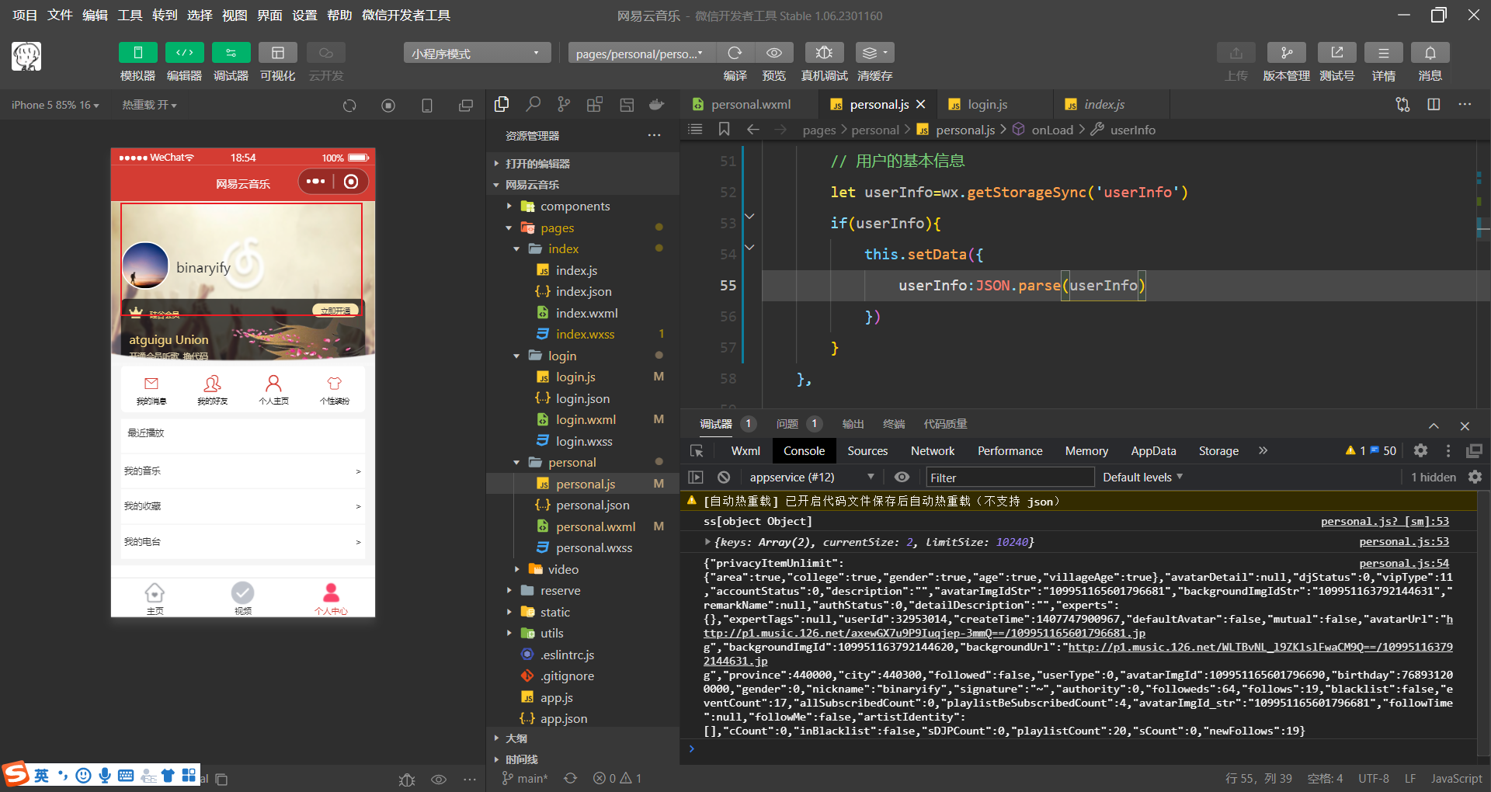
Task: Open the 工具 menu
Action: [x=130, y=15]
